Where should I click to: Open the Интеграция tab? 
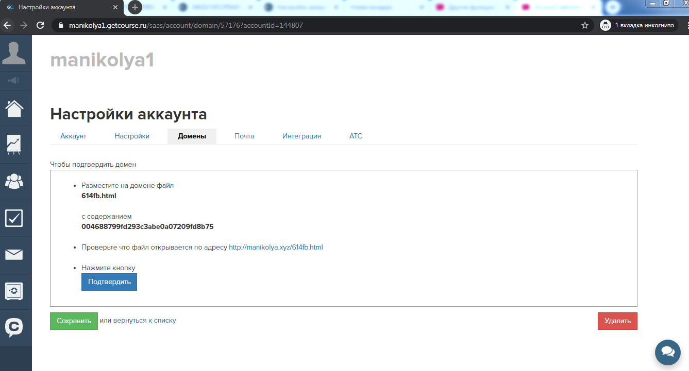point(301,136)
